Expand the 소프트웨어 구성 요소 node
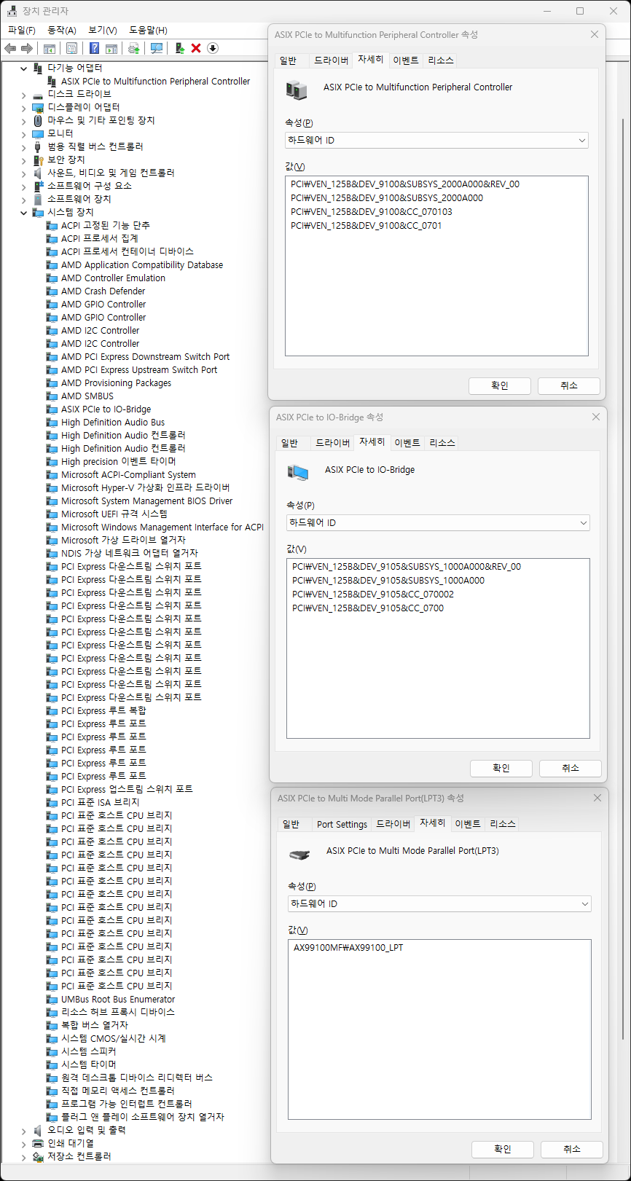The height and width of the screenshot is (1181, 631). [x=23, y=186]
